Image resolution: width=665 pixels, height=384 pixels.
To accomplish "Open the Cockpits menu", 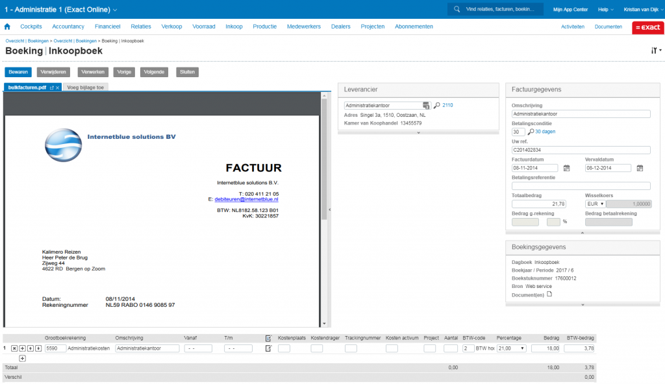I will point(31,27).
